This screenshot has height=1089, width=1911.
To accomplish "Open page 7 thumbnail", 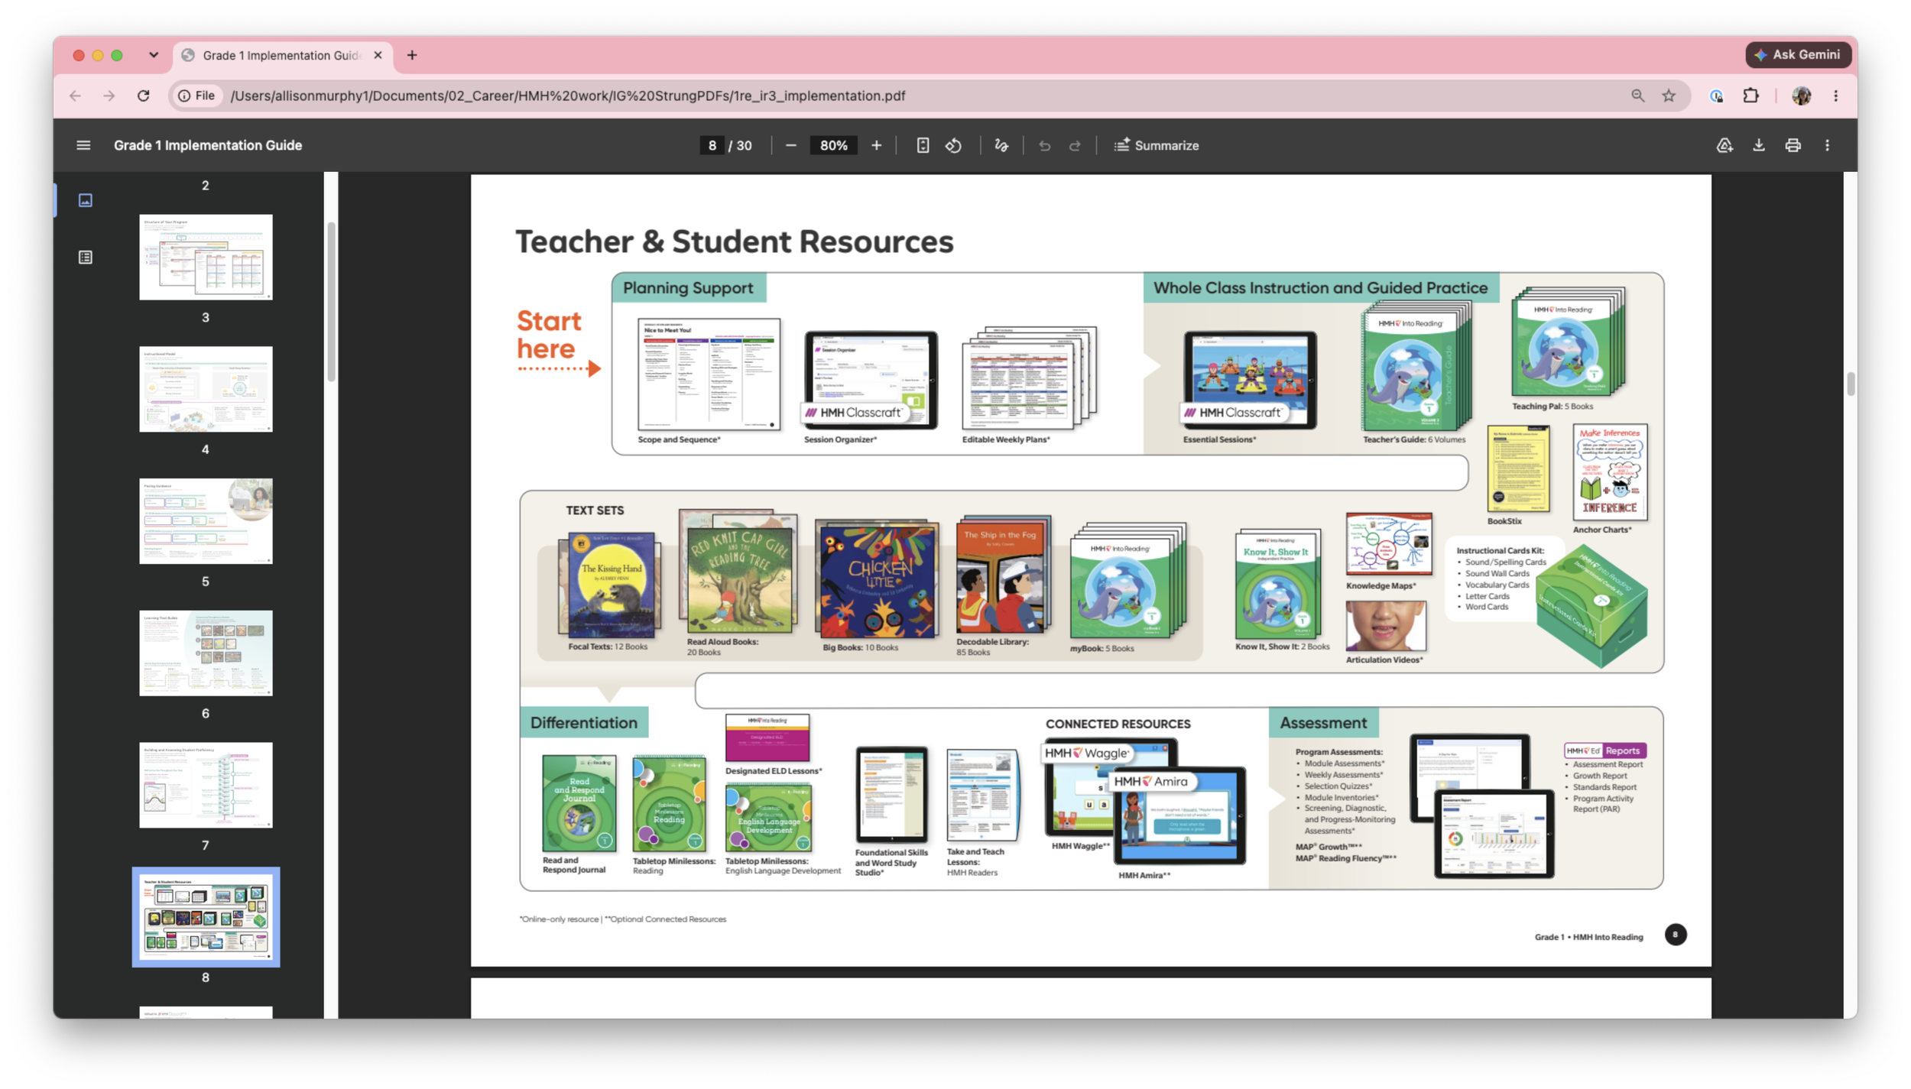I will point(206,785).
